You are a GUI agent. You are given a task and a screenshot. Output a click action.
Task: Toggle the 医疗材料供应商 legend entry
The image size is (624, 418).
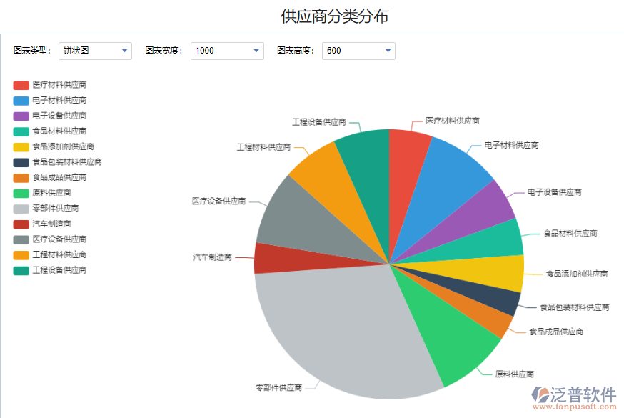[61, 84]
